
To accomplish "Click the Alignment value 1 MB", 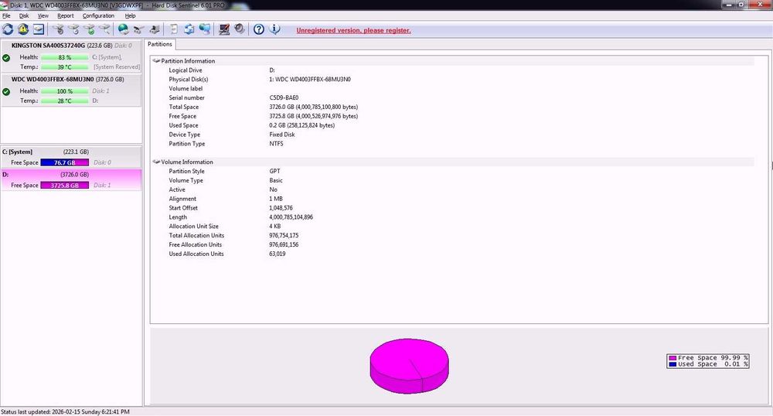I will click(x=276, y=199).
